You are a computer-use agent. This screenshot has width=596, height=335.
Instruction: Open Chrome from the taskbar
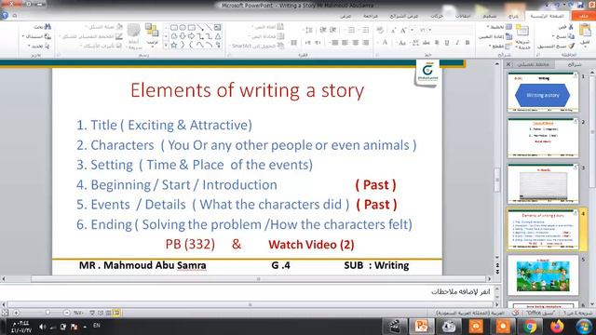point(530,327)
